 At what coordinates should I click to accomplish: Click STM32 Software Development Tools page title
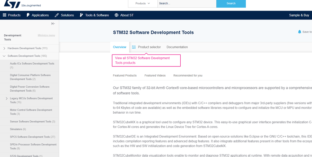tap(153, 32)
